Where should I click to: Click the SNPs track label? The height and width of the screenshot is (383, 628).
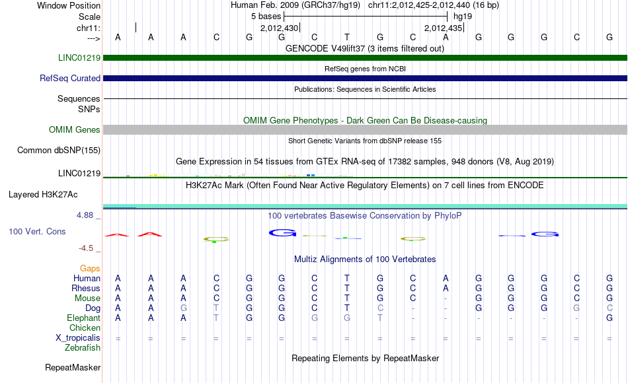(89, 109)
